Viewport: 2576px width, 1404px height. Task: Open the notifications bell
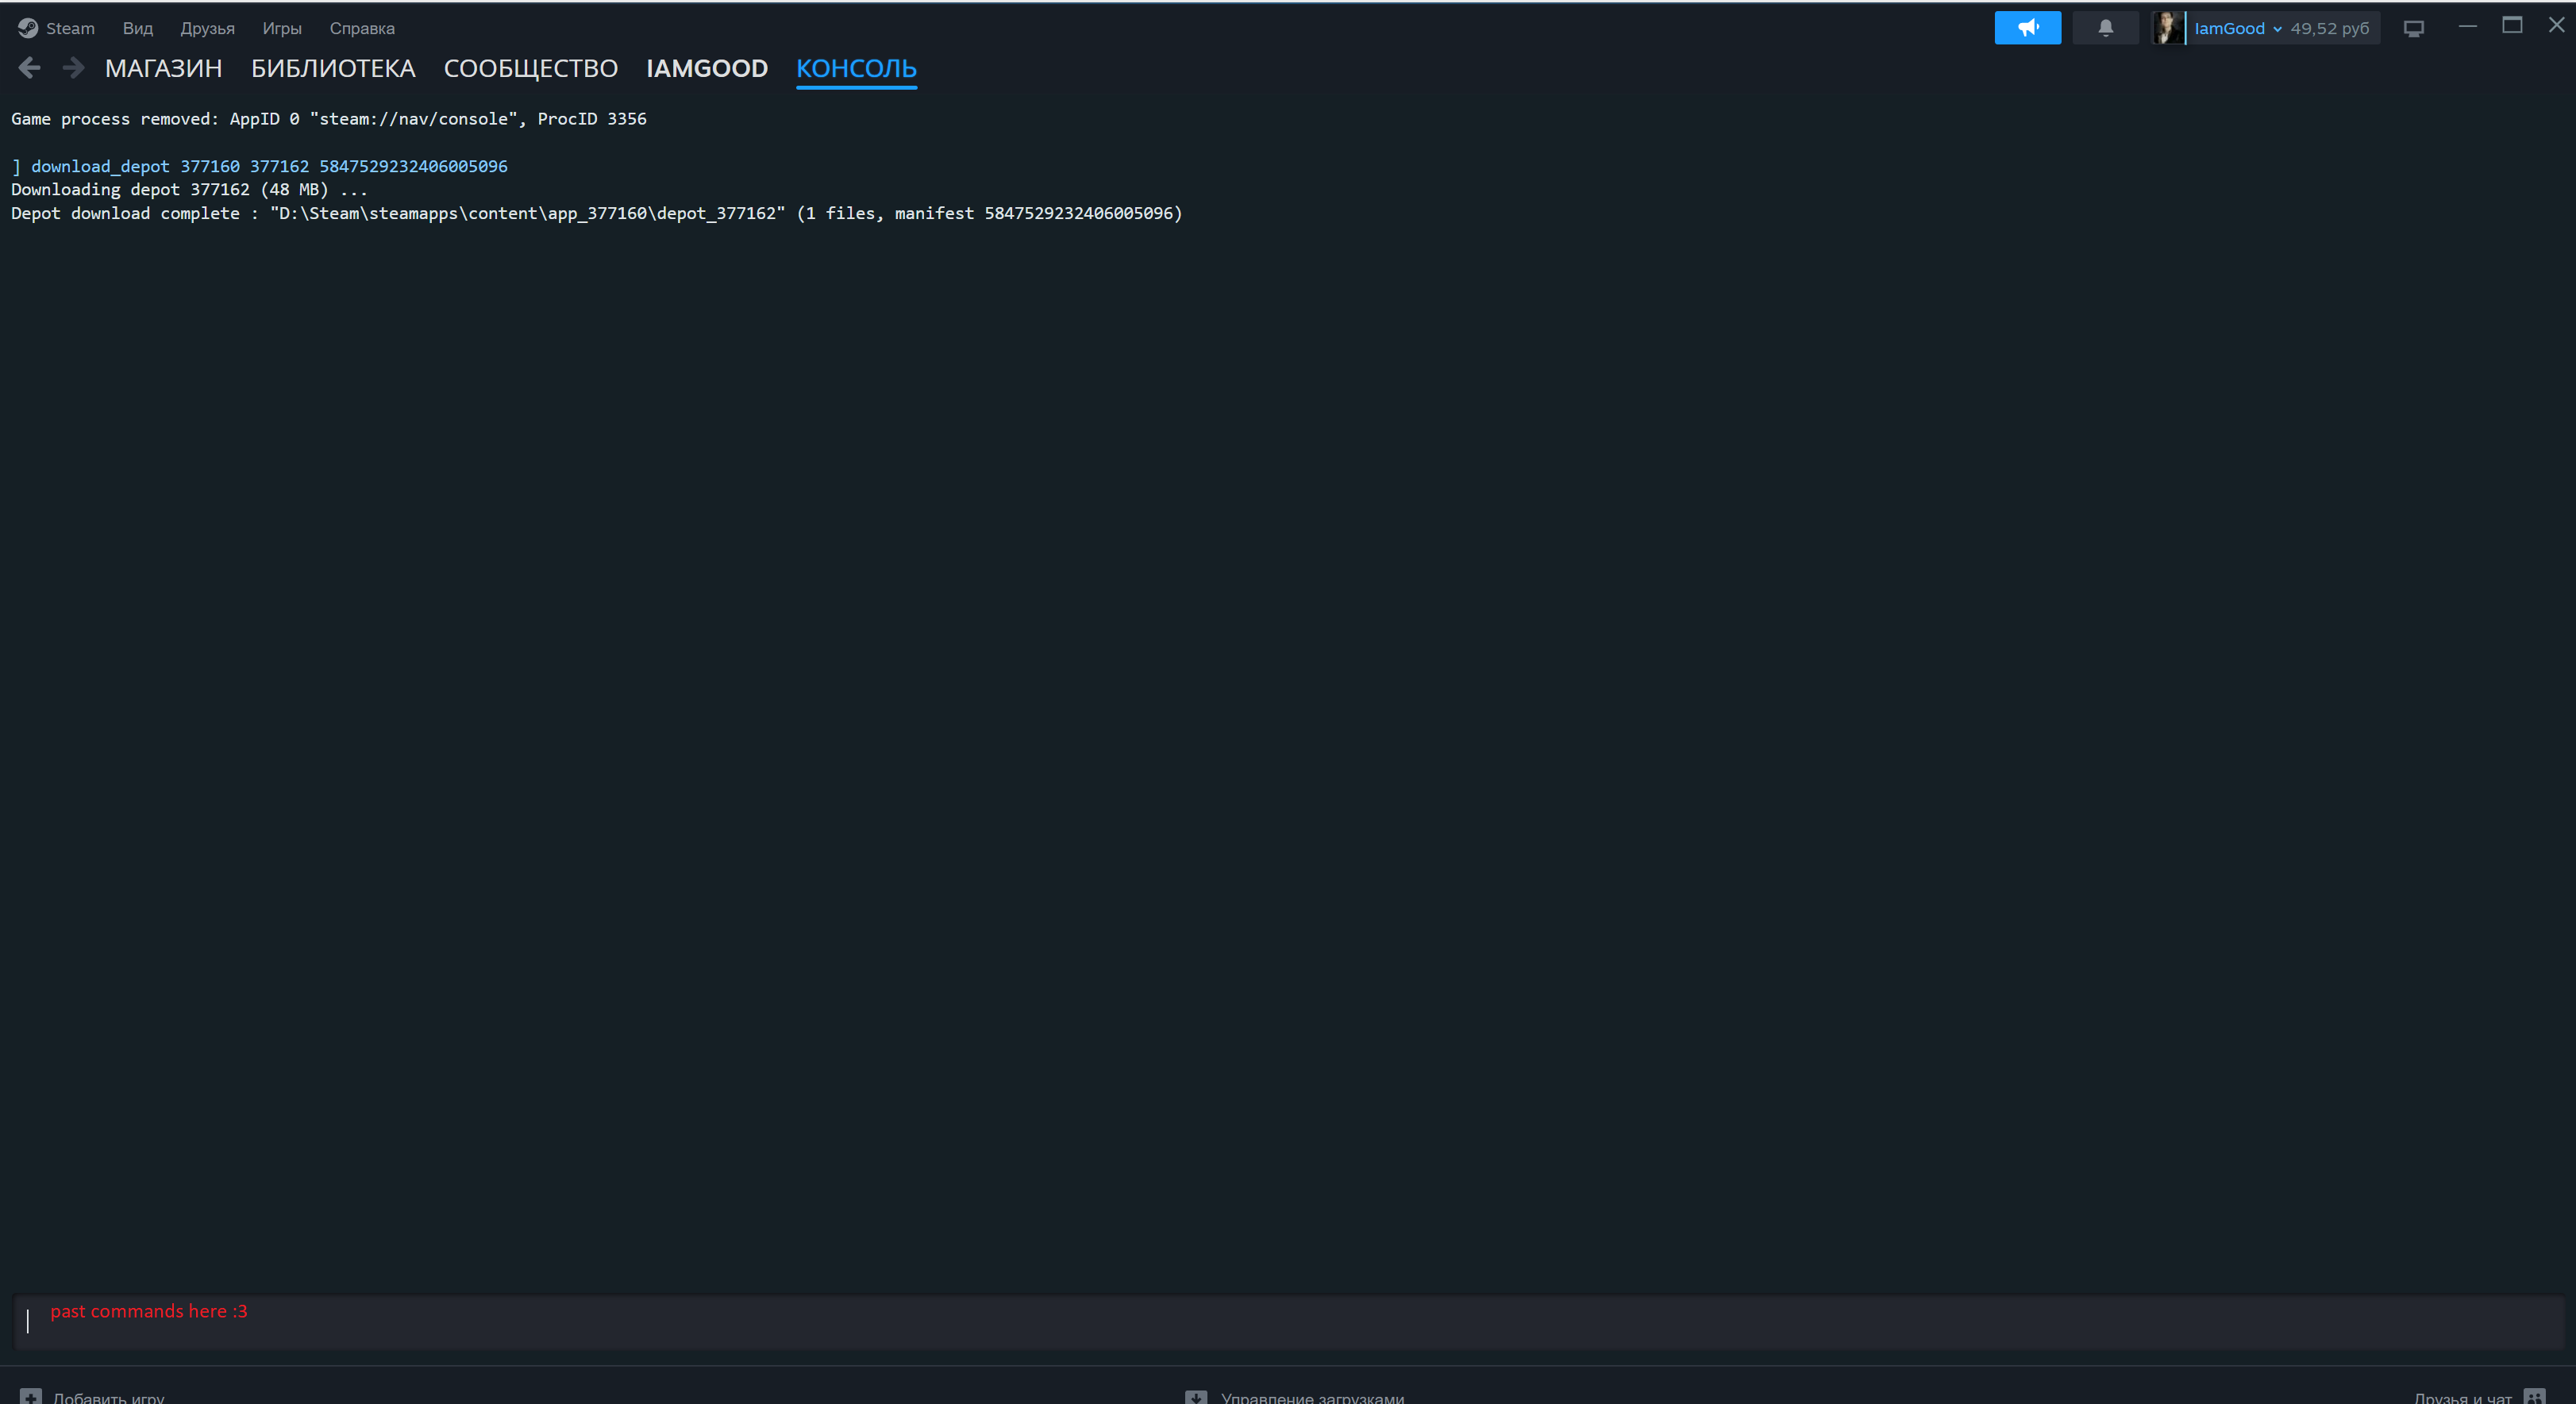click(x=2105, y=28)
